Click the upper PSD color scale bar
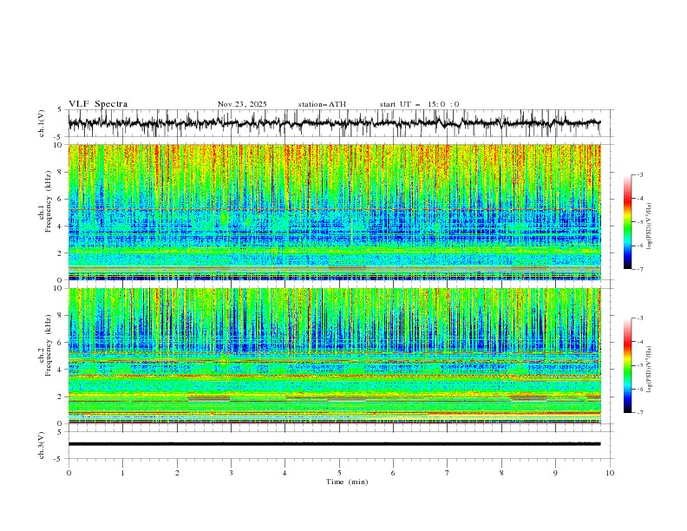Viewport: 687px width, 531px height. tap(627, 222)
